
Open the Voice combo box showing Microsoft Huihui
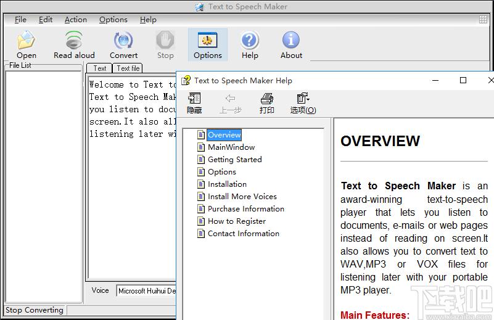pos(146,290)
